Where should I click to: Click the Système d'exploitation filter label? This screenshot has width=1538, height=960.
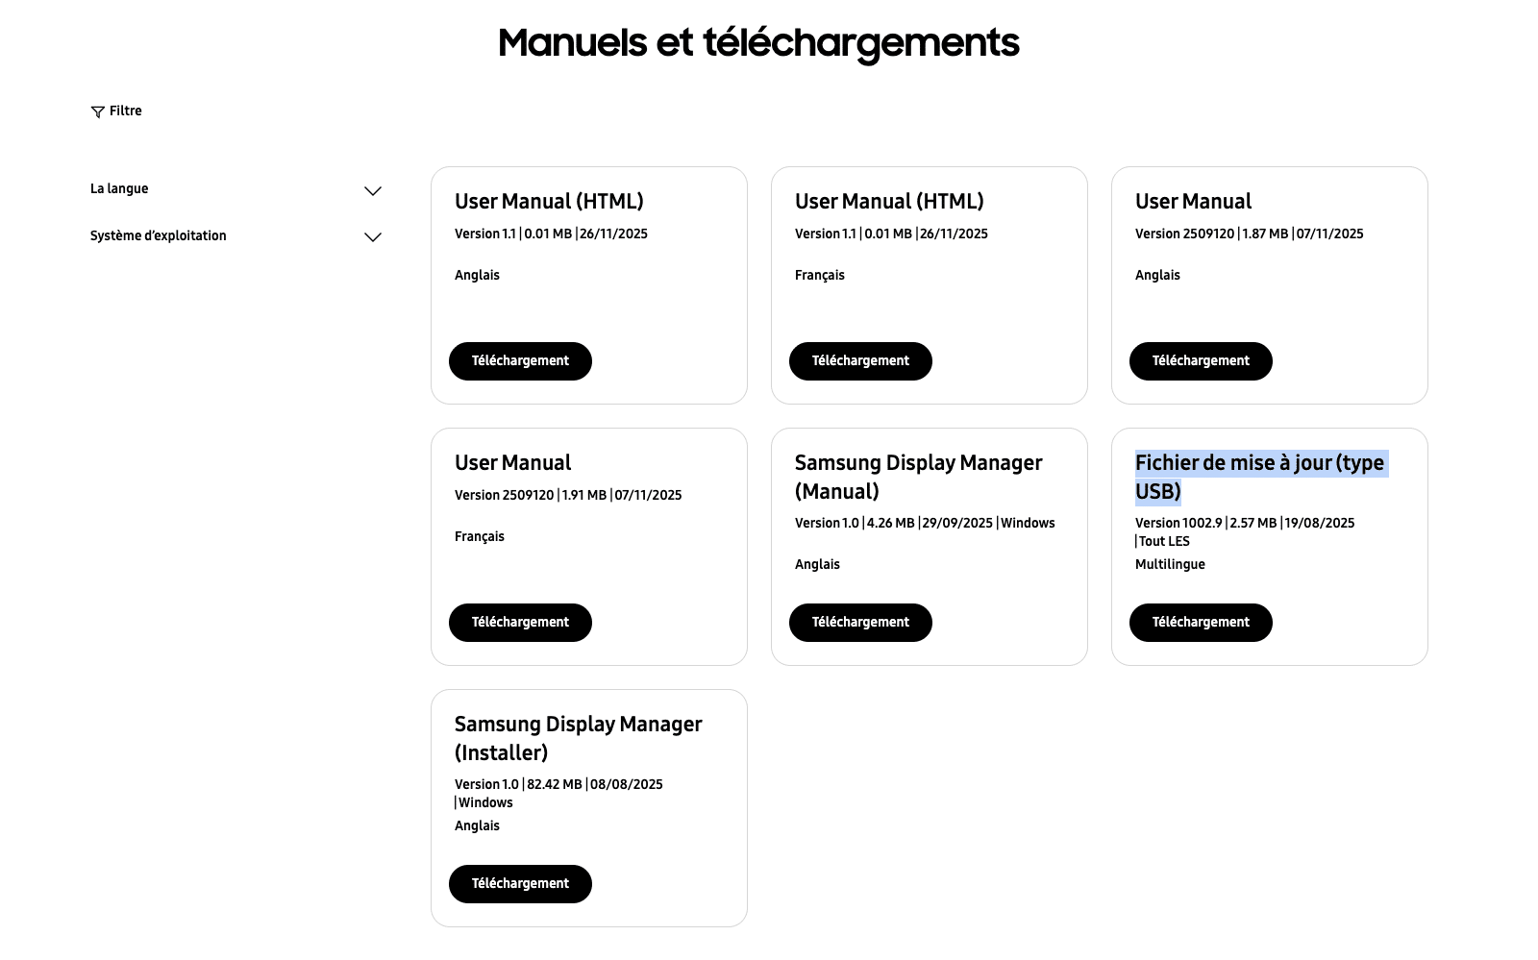point(159,236)
